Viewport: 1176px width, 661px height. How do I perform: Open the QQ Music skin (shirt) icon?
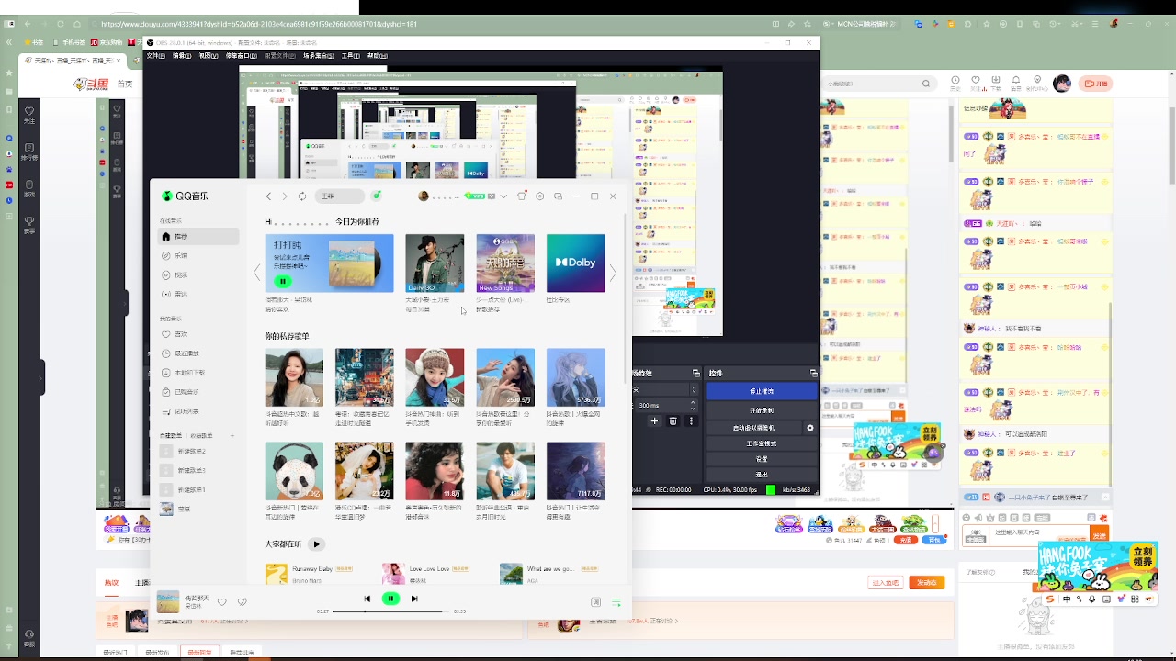[x=522, y=196]
